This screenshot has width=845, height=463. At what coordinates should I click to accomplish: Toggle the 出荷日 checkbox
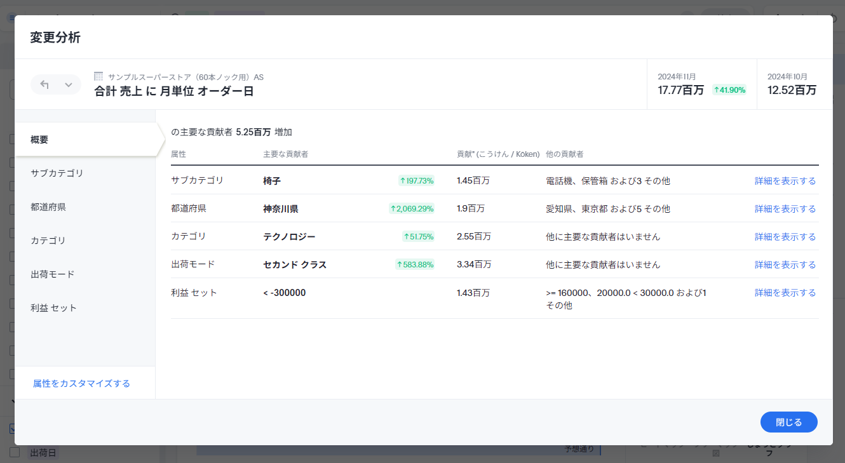click(x=15, y=452)
